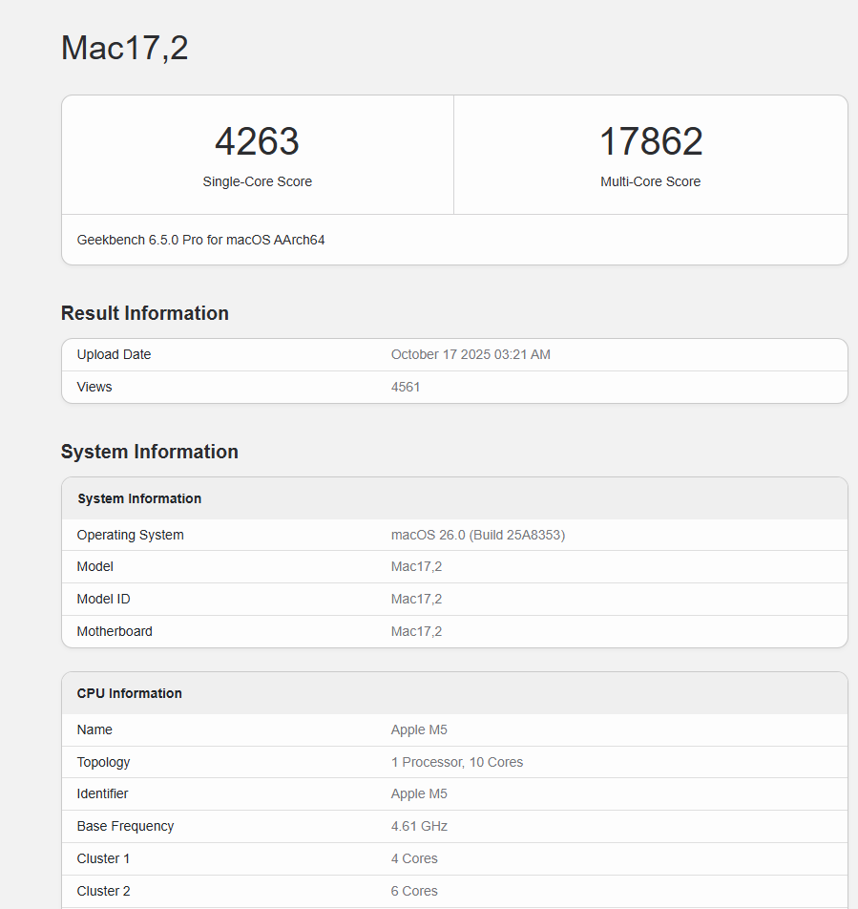Screen dimensions: 858x909
Task: Click the 4263 single-core score number
Action: [x=257, y=142]
